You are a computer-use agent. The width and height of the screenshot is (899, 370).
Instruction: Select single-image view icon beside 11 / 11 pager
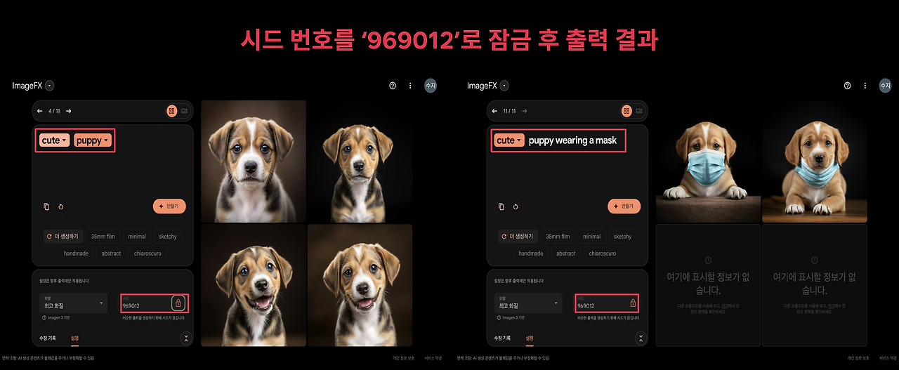click(x=639, y=111)
